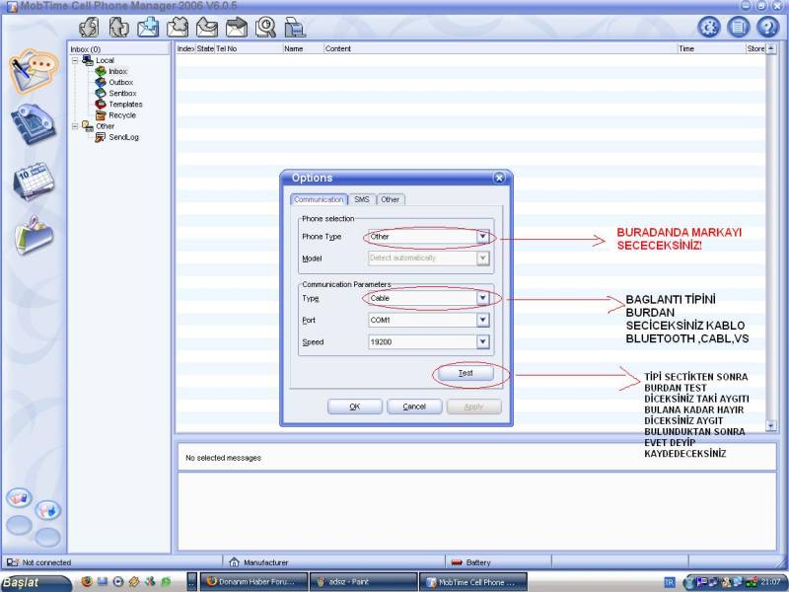Reply to message with envelope reply icon

[x=207, y=28]
